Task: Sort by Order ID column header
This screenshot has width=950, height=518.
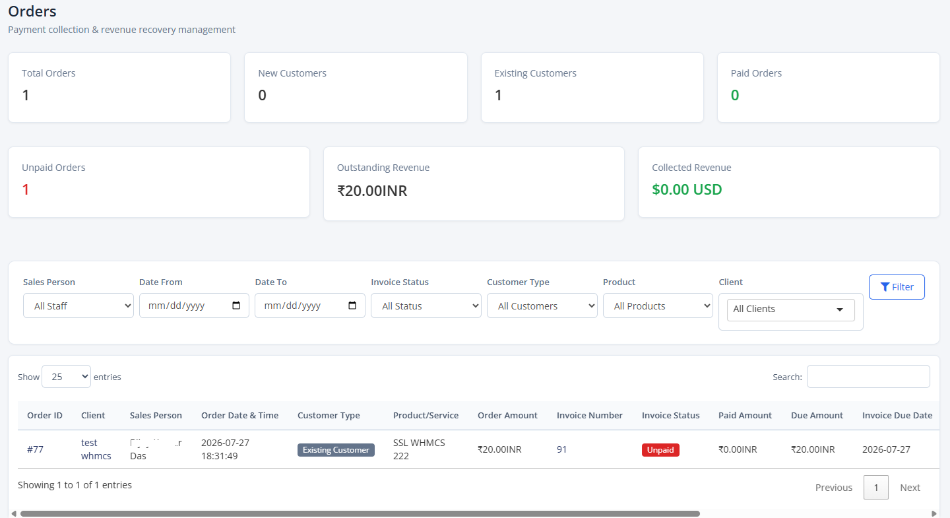Action: point(45,415)
